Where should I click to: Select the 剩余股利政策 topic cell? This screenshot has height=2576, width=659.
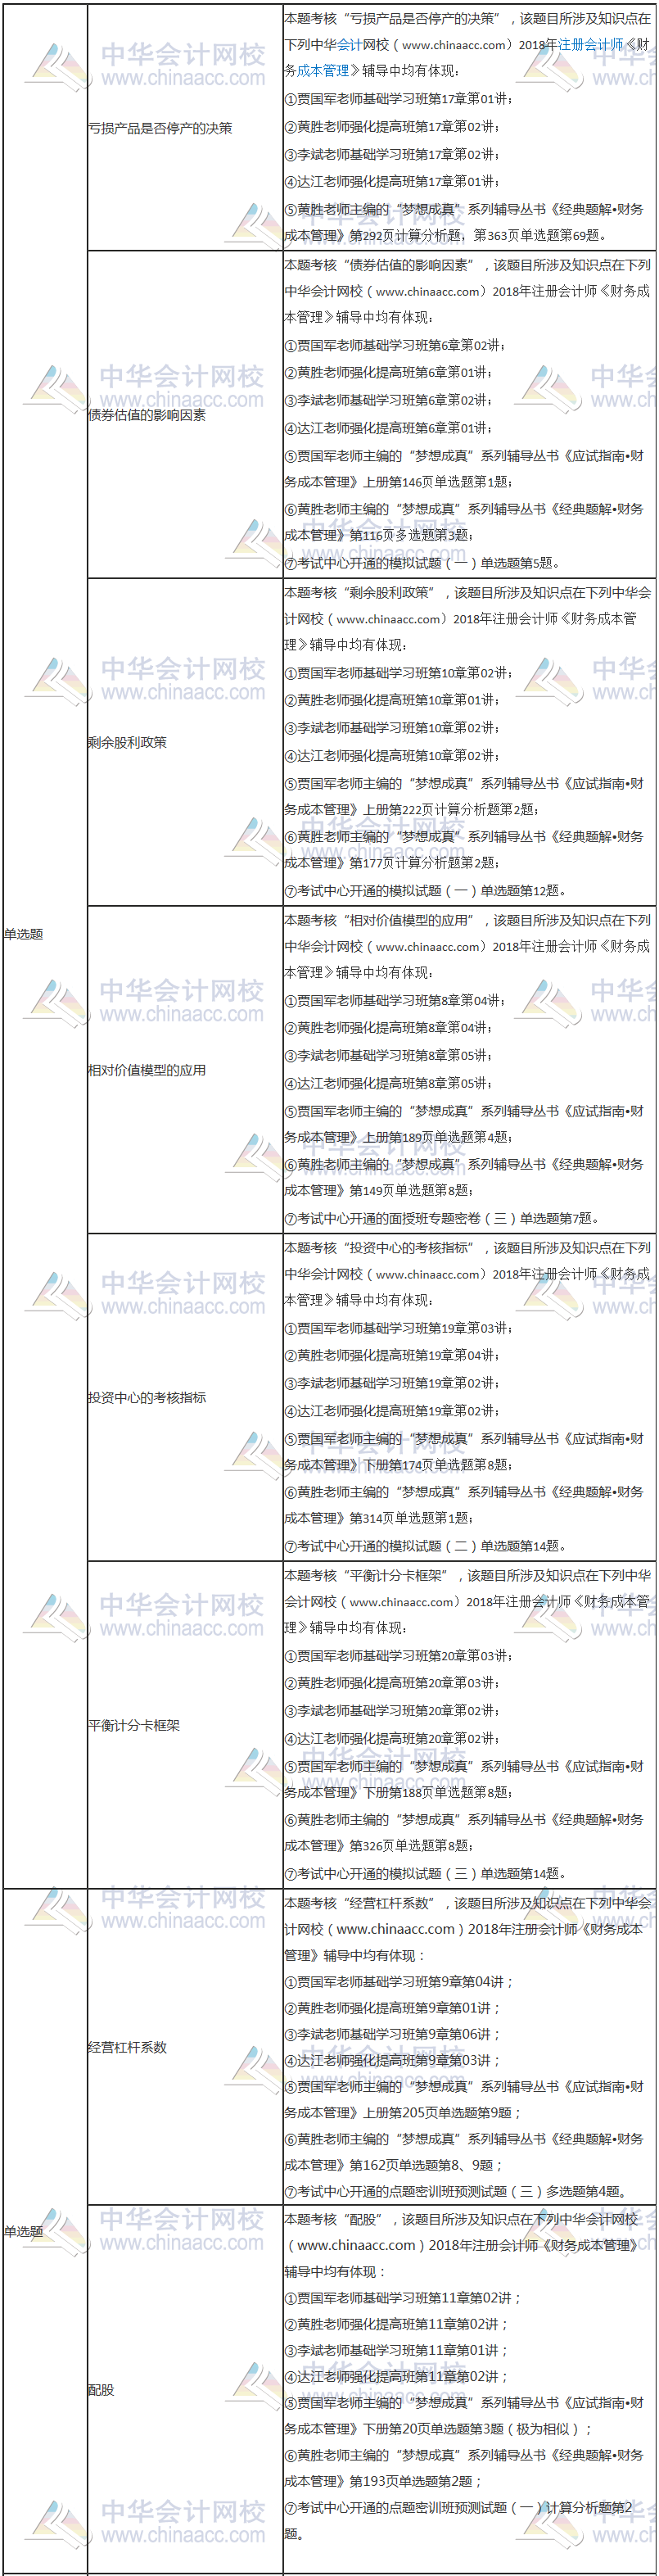pos(185,742)
